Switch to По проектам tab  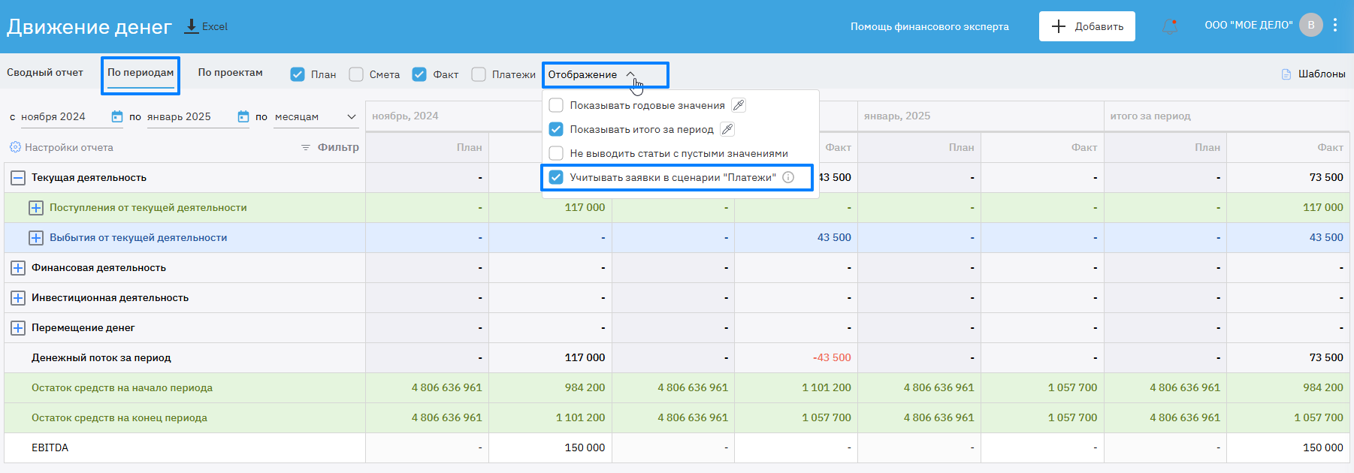[x=230, y=73]
